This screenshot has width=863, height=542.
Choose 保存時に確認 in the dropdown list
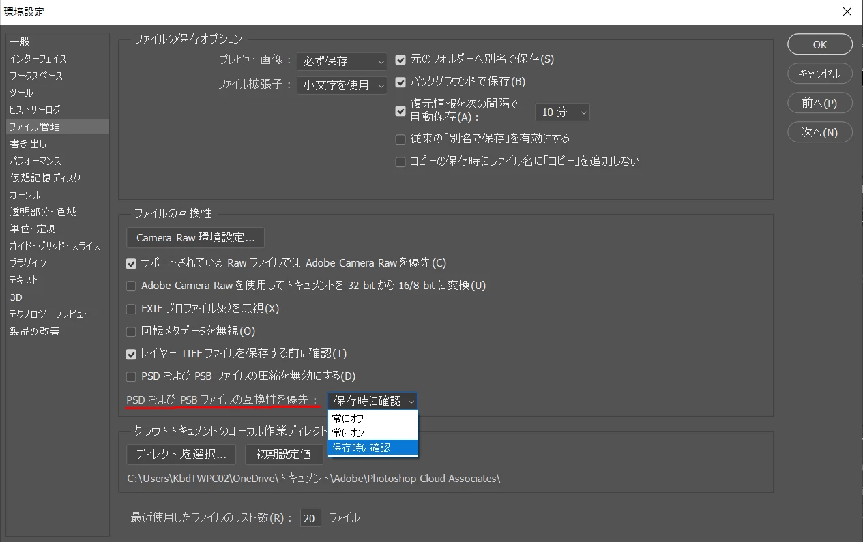point(372,447)
